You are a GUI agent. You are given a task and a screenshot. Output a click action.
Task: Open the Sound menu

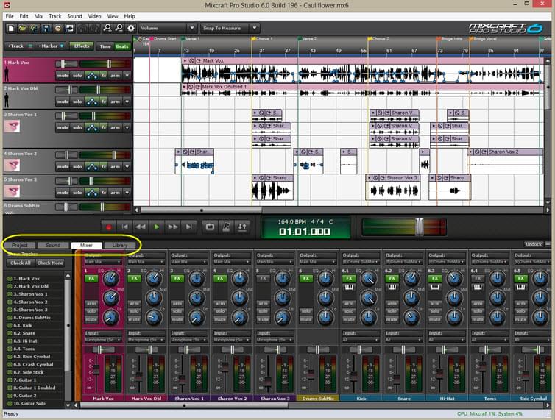74,16
